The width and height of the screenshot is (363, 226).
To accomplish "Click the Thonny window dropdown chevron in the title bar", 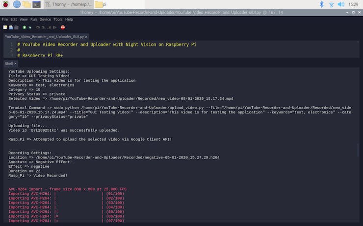I will click(x=347, y=12).
